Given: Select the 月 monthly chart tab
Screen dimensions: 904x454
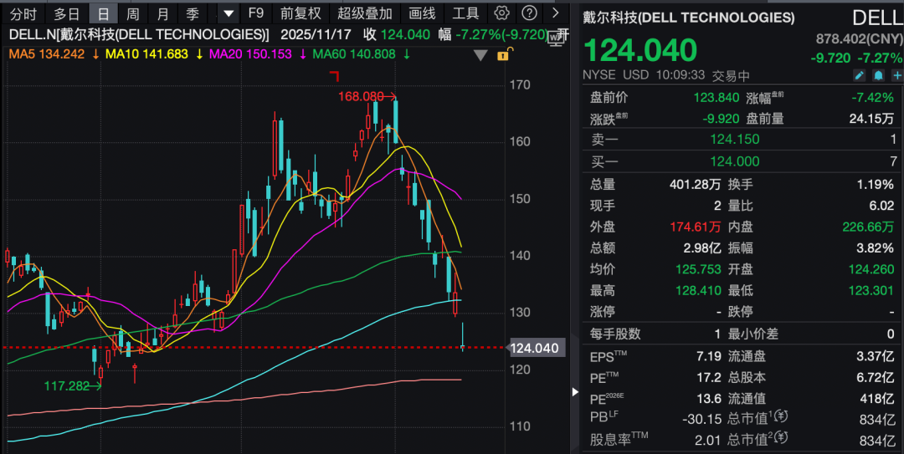Looking at the screenshot, I should pyautogui.click(x=162, y=13).
